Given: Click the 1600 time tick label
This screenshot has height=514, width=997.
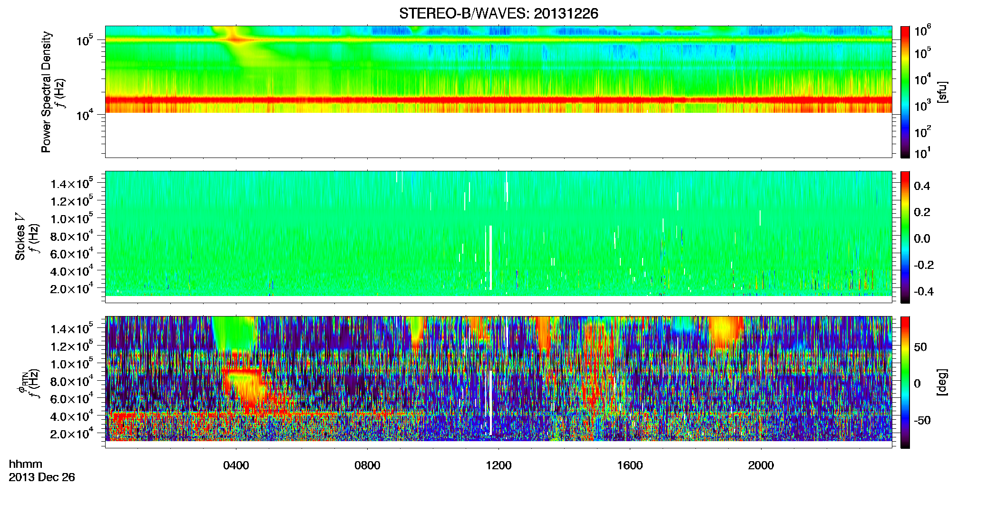Looking at the screenshot, I should click(630, 465).
